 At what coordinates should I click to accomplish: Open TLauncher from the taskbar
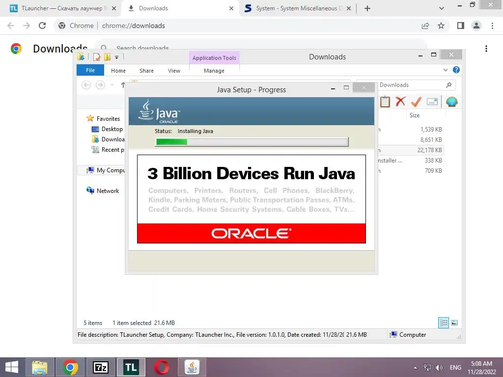tap(131, 367)
